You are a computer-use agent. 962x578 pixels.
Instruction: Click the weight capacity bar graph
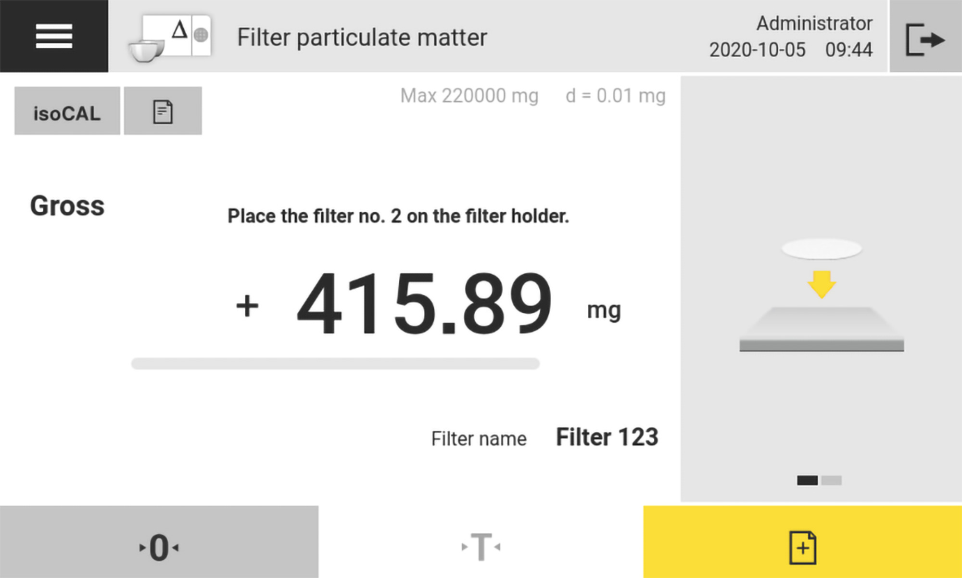(335, 363)
